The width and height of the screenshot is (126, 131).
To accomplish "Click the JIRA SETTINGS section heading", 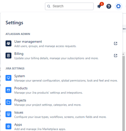I will pyautogui.click(x=15, y=69).
